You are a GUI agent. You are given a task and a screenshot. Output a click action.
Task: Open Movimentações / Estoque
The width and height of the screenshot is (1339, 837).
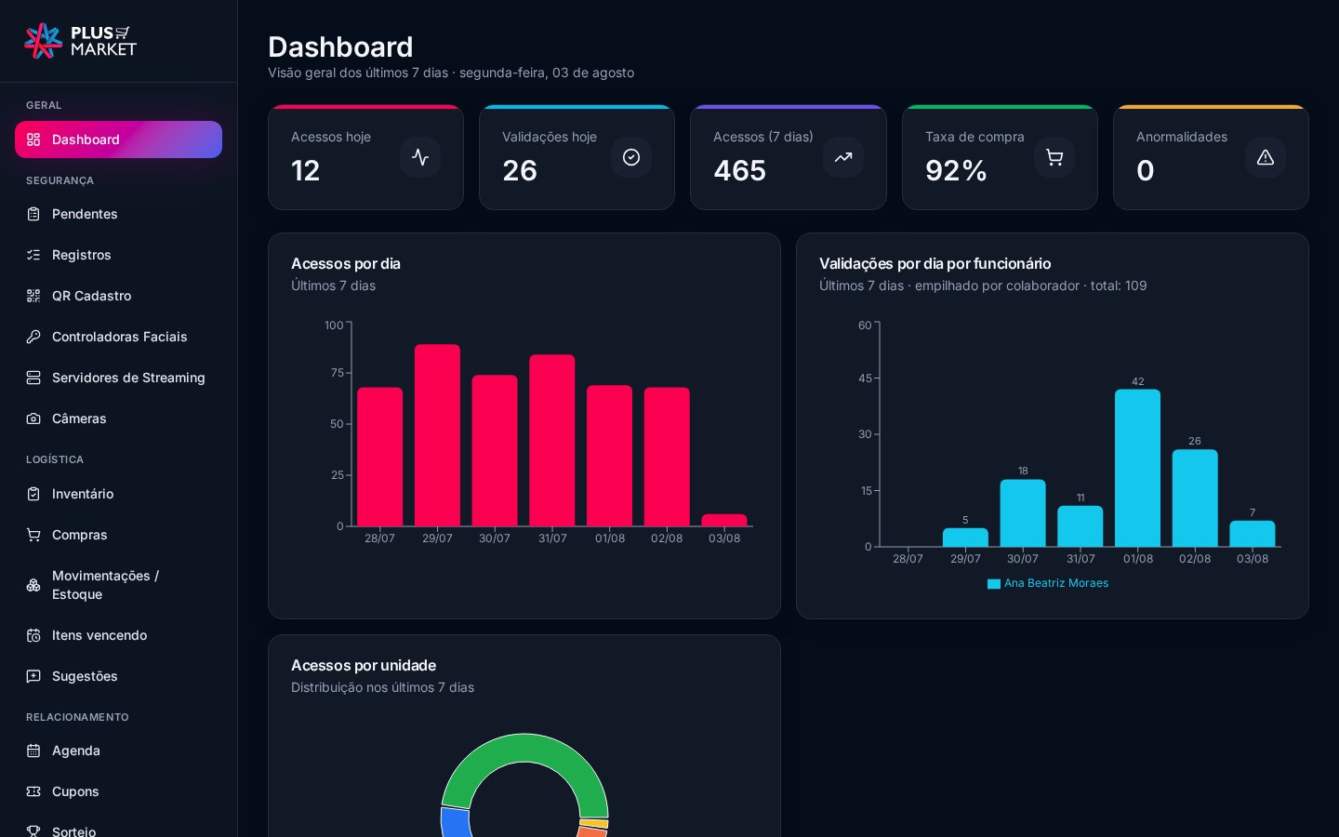118,585
